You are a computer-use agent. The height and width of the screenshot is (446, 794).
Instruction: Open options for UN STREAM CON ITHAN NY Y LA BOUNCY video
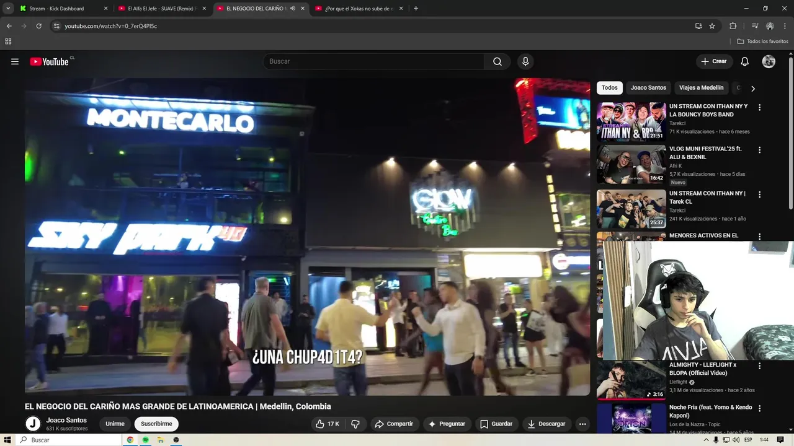pyautogui.click(x=759, y=107)
